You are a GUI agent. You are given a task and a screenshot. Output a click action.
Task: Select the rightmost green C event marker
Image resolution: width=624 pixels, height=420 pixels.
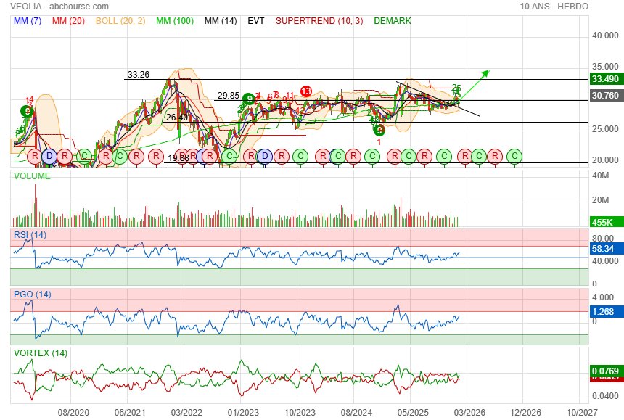coord(514,155)
